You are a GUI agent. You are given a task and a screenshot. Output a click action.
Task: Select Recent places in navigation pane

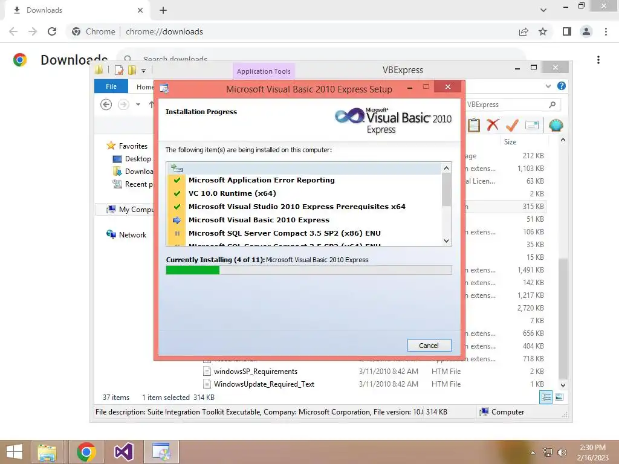point(133,184)
